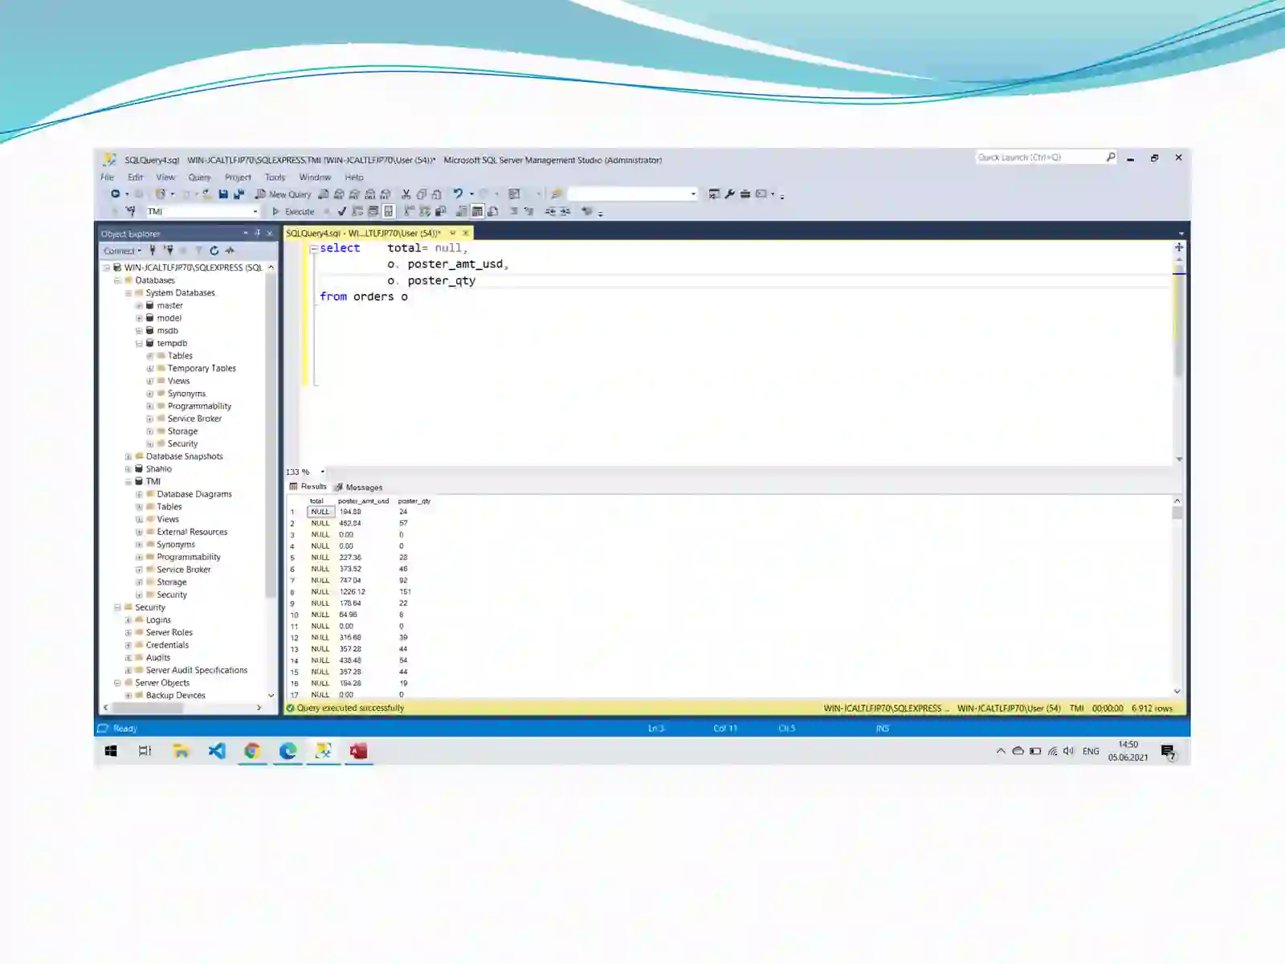
Task: Click the Navigate Backward round arrow icon
Action: point(116,194)
